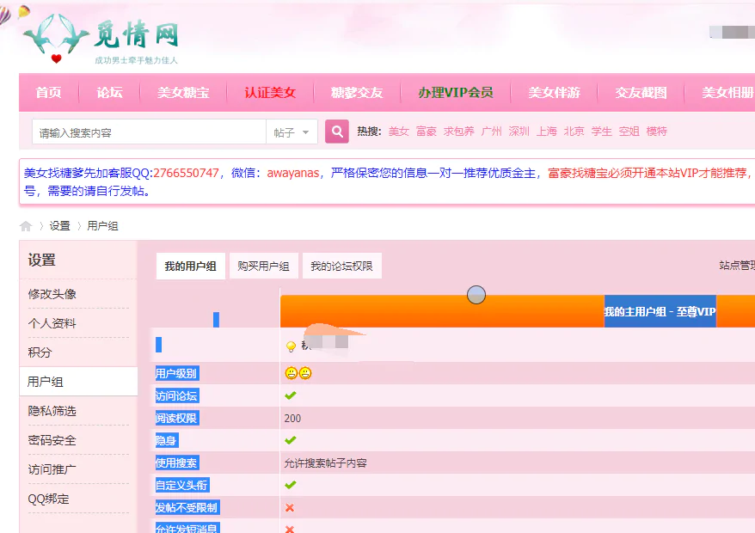Click hot search link 模特
Image resolution: width=755 pixels, height=533 pixels.
point(656,132)
